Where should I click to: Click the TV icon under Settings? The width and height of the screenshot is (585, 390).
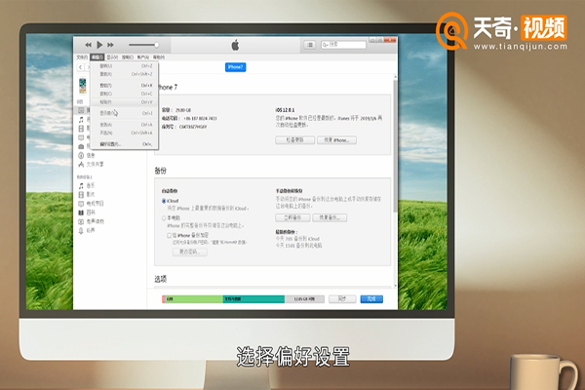coord(81,137)
